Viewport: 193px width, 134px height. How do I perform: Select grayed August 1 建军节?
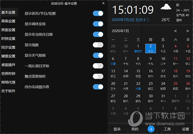(x=175, y=98)
